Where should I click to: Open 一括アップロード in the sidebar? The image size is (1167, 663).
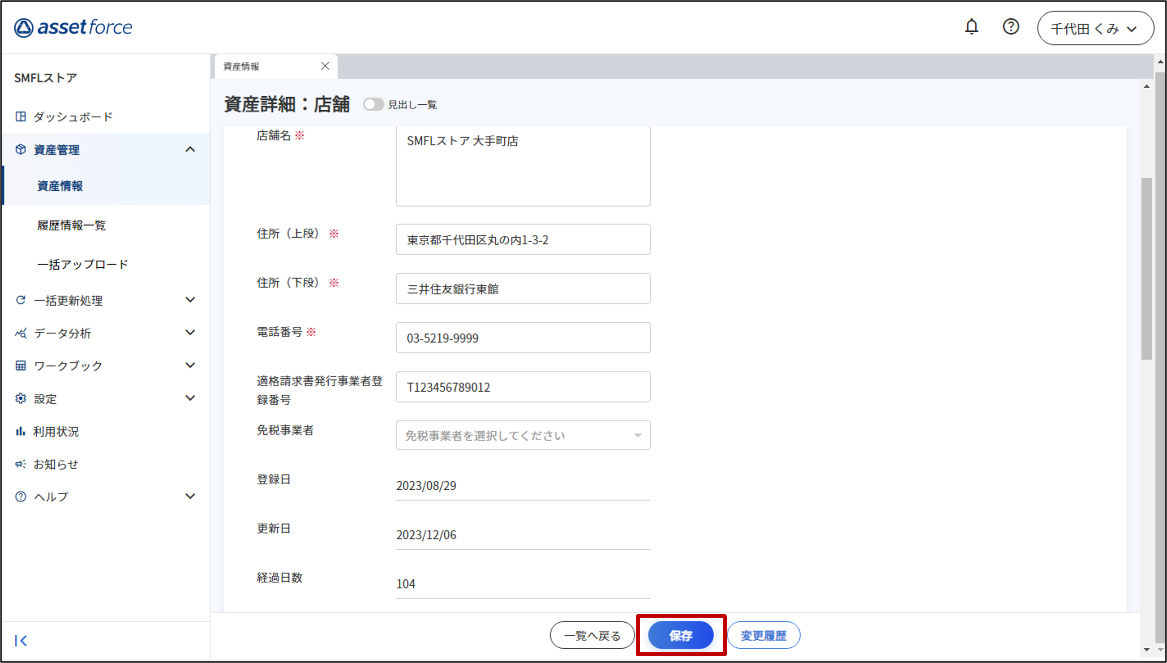[82, 265]
